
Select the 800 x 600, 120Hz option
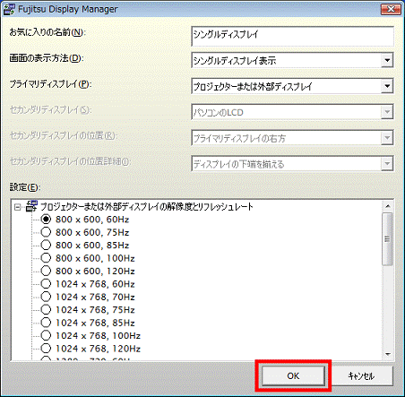(x=46, y=271)
